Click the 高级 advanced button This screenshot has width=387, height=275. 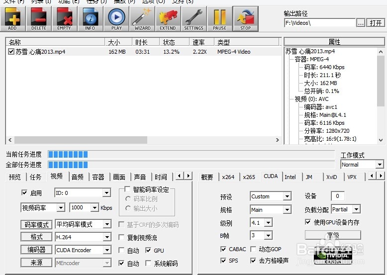333,235
